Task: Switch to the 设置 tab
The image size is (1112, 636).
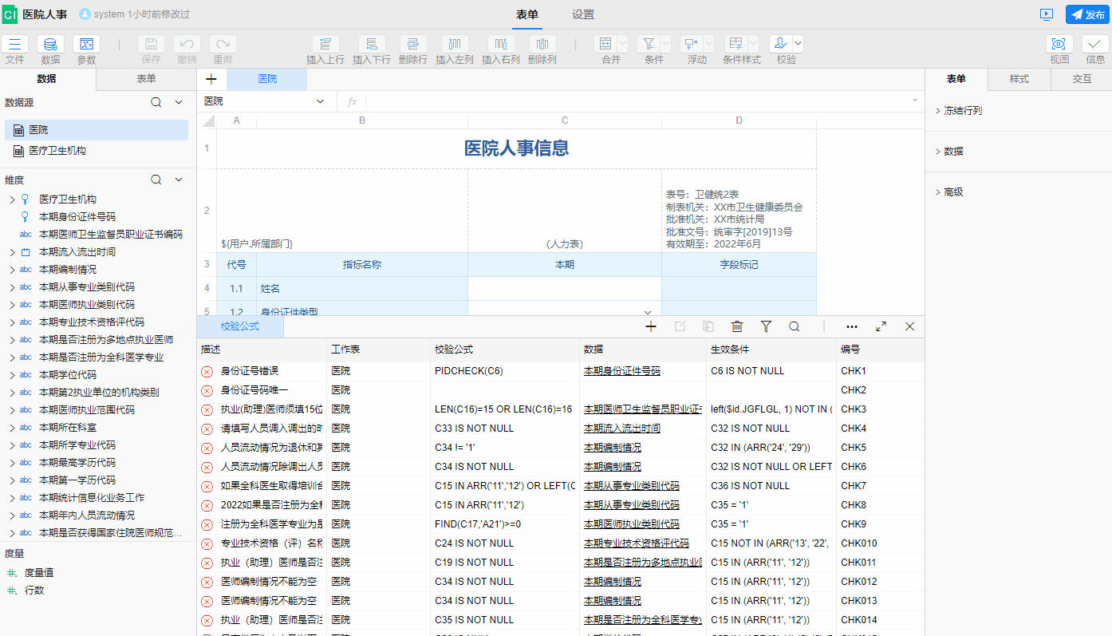Action: (x=582, y=14)
